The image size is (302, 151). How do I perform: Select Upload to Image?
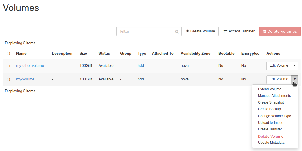coord(270,122)
